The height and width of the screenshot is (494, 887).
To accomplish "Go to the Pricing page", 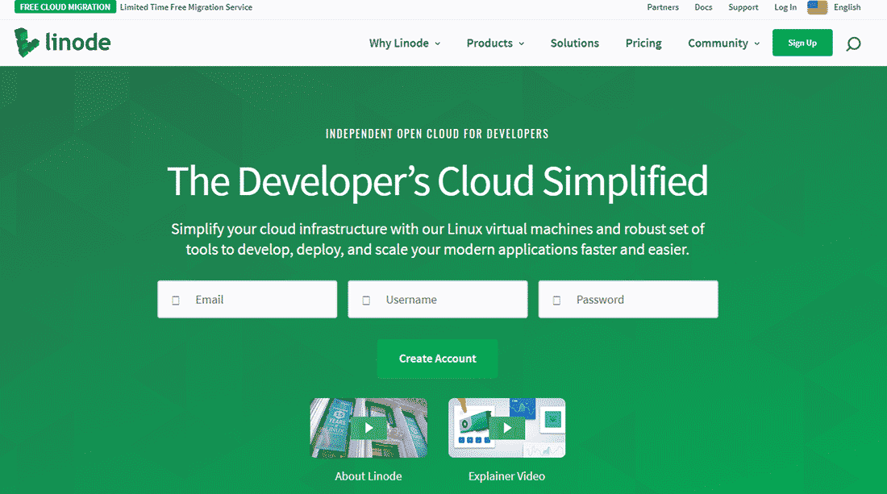I will 643,44.
